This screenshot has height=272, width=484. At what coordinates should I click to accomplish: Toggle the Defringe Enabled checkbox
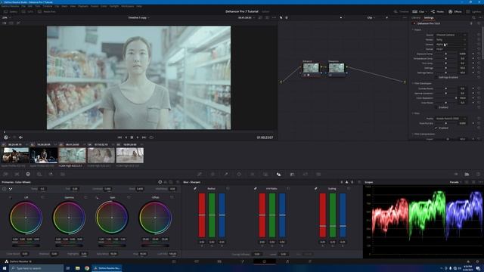(x=436, y=77)
